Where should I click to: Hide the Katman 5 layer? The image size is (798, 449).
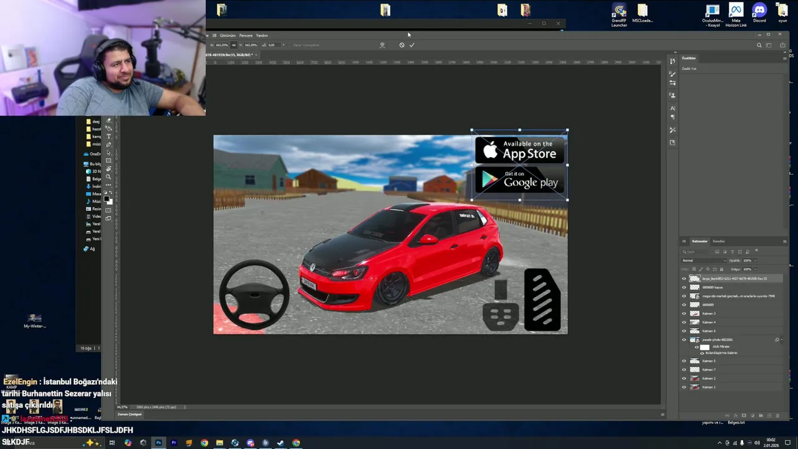(684, 361)
